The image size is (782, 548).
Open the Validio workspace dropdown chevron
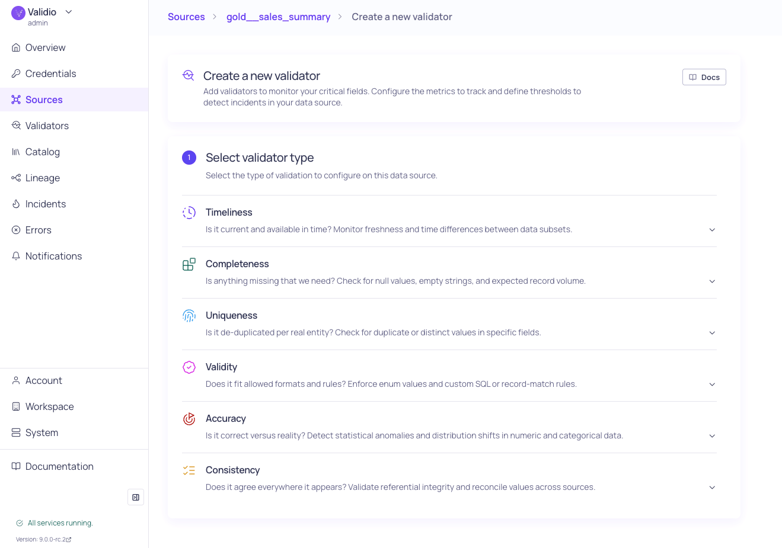coord(69,12)
